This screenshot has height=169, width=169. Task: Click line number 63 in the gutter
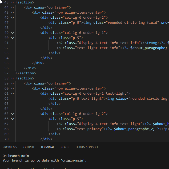tap(6, 104)
